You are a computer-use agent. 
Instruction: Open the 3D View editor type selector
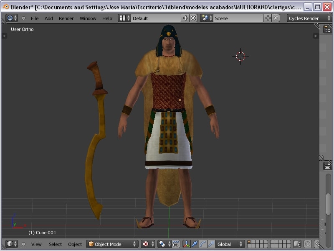12,244
